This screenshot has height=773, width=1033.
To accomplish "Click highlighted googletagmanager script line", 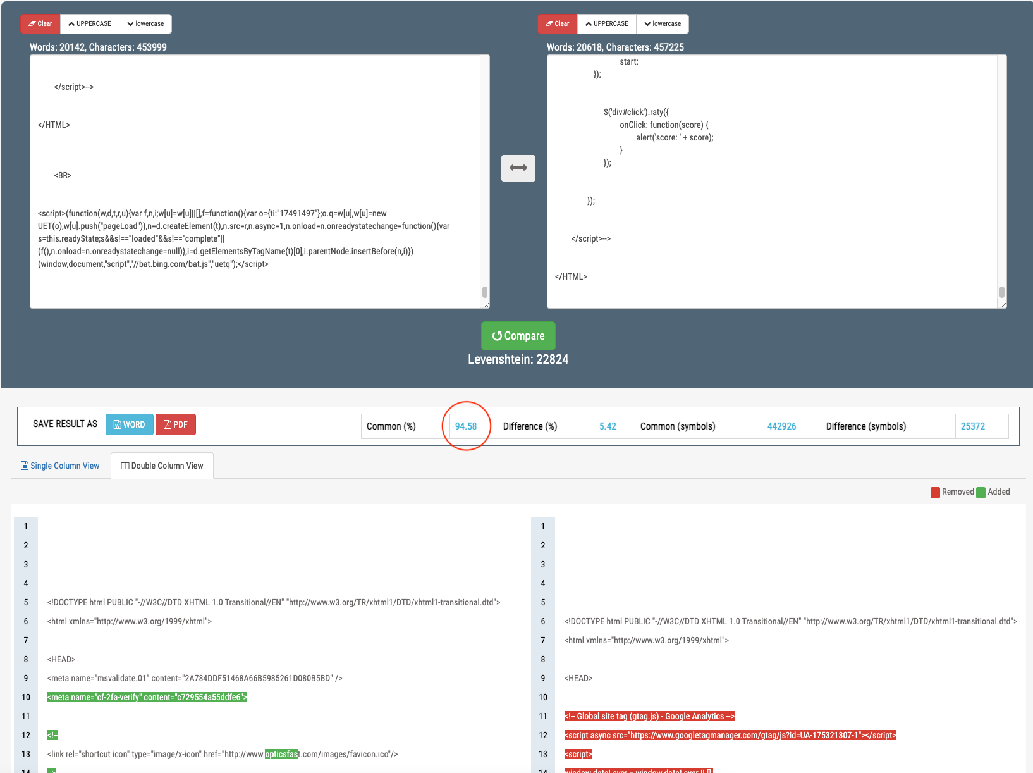I will click(730, 735).
